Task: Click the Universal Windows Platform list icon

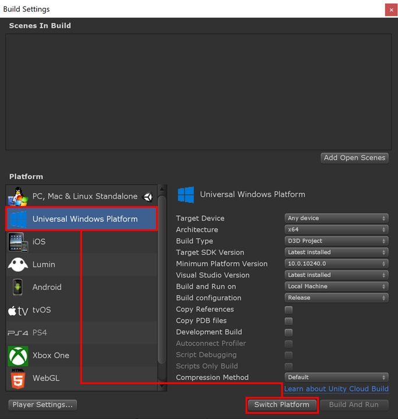Action: point(18,219)
